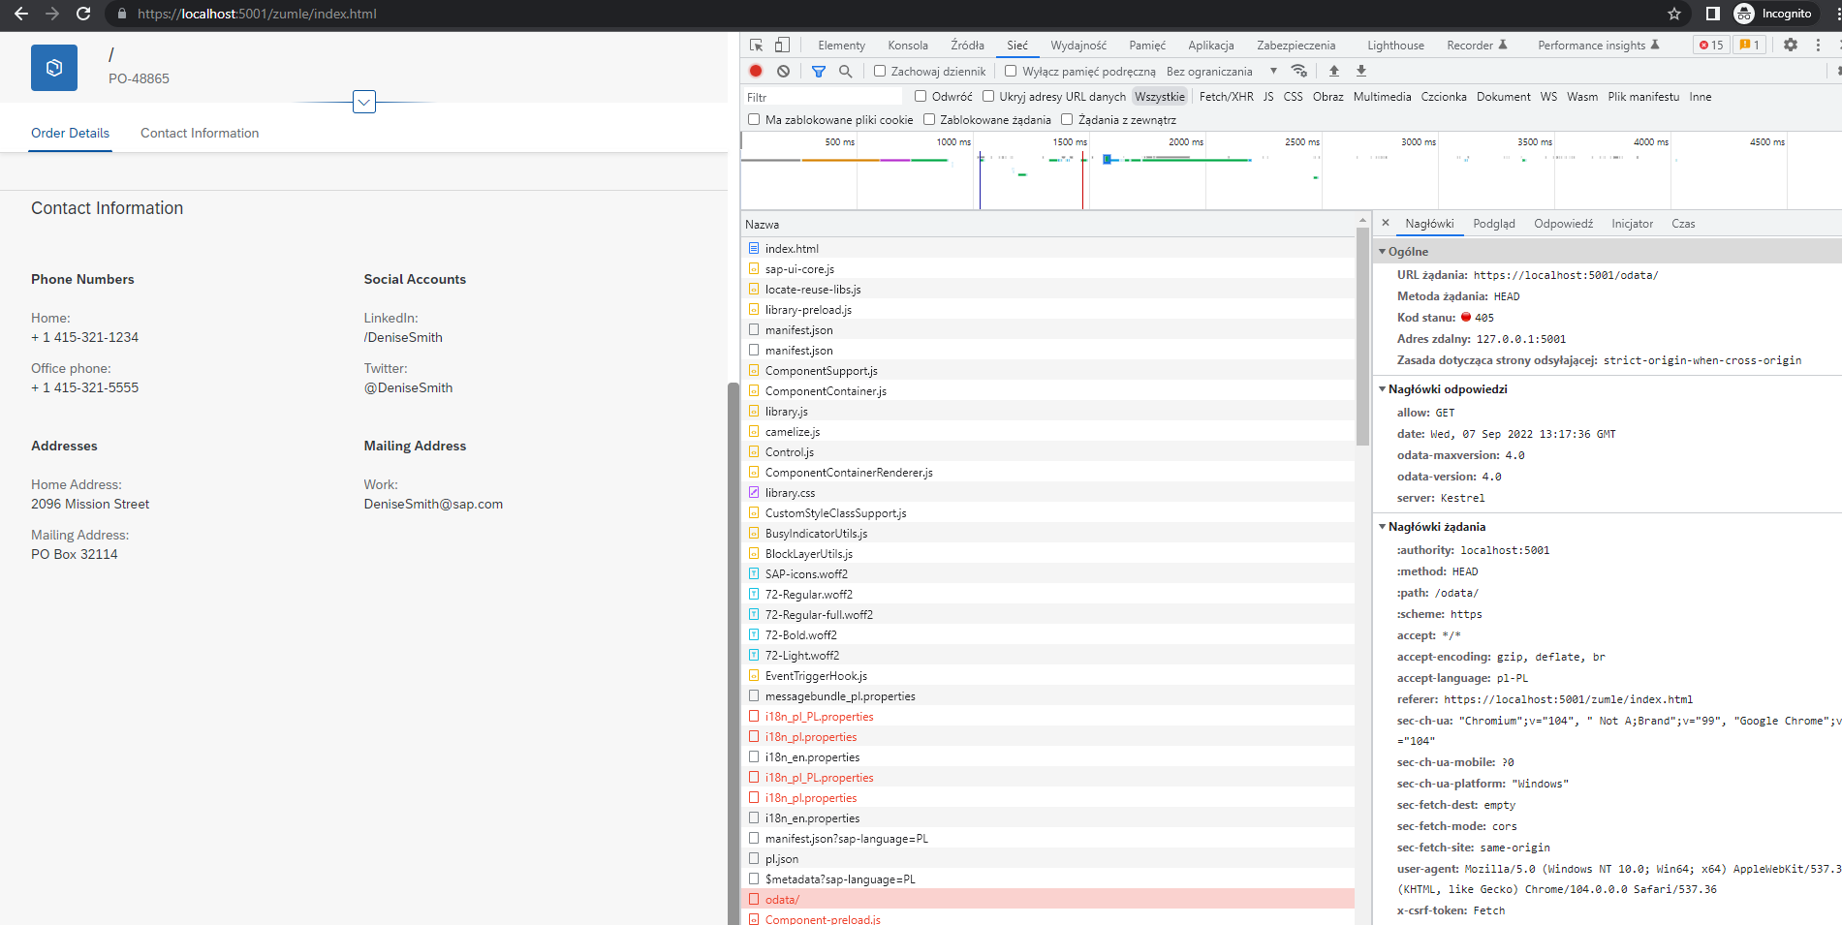Image resolution: width=1842 pixels, height=925 pixels.
Task: Check Ma zablokowane pliki cookie
Action: point(754,119)
